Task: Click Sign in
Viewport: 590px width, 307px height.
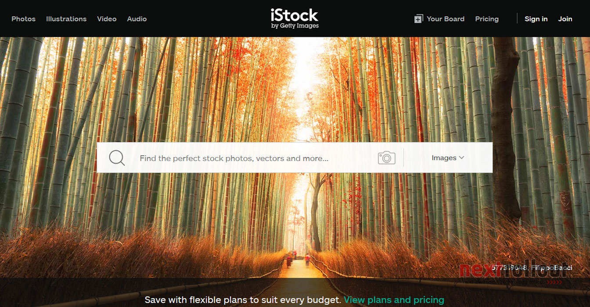Action: (x=536, y=19)
